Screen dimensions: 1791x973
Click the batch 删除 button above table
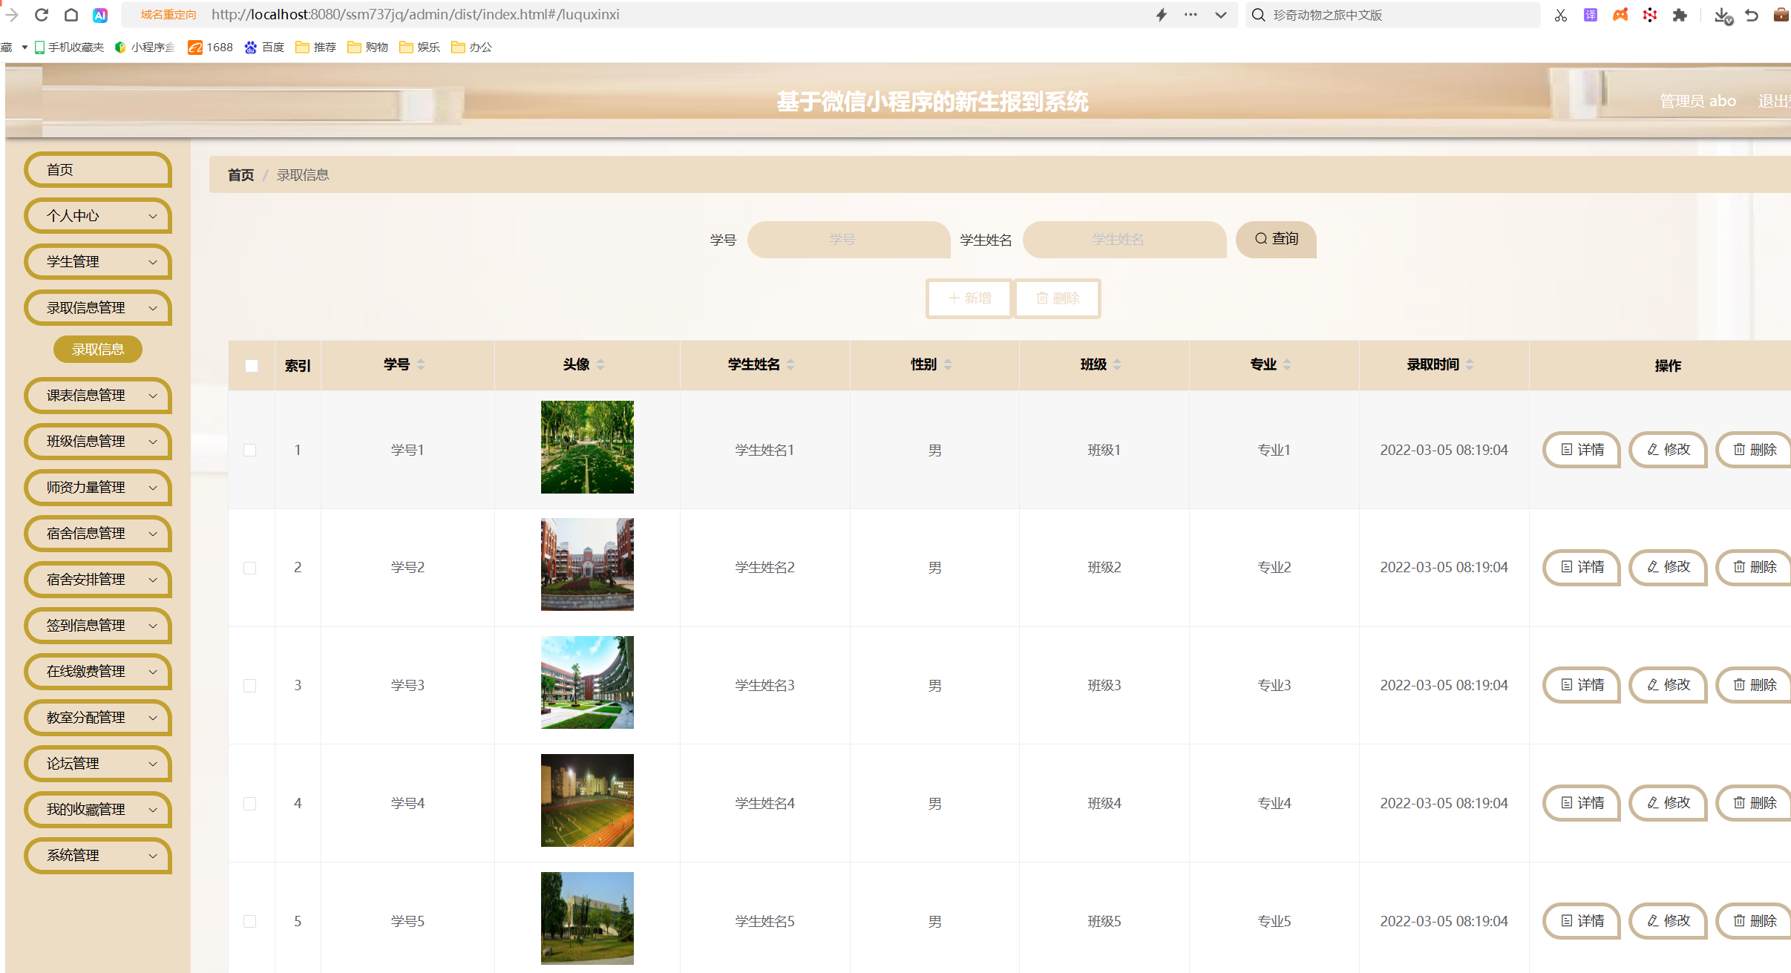pos(1058,298)
